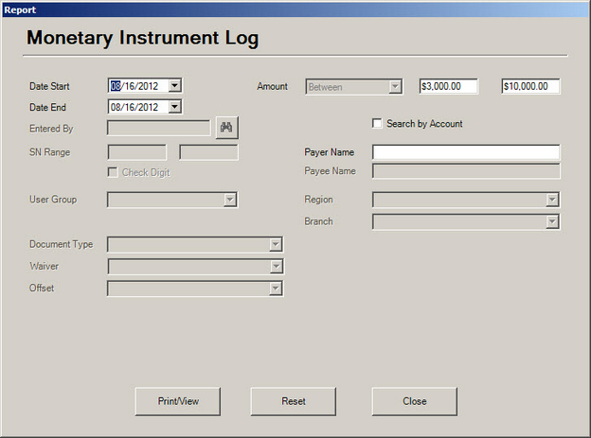Tick the Check Digit checkbox
The height and width of the screenshot is (438, 591).
[x=113, y=172]
